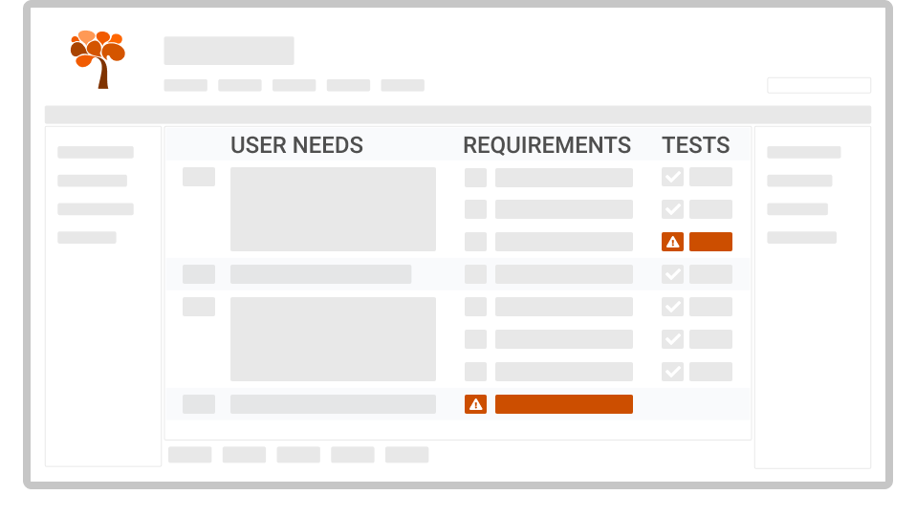
Task: Click the orange tree logo
Action: coord(98,59)
